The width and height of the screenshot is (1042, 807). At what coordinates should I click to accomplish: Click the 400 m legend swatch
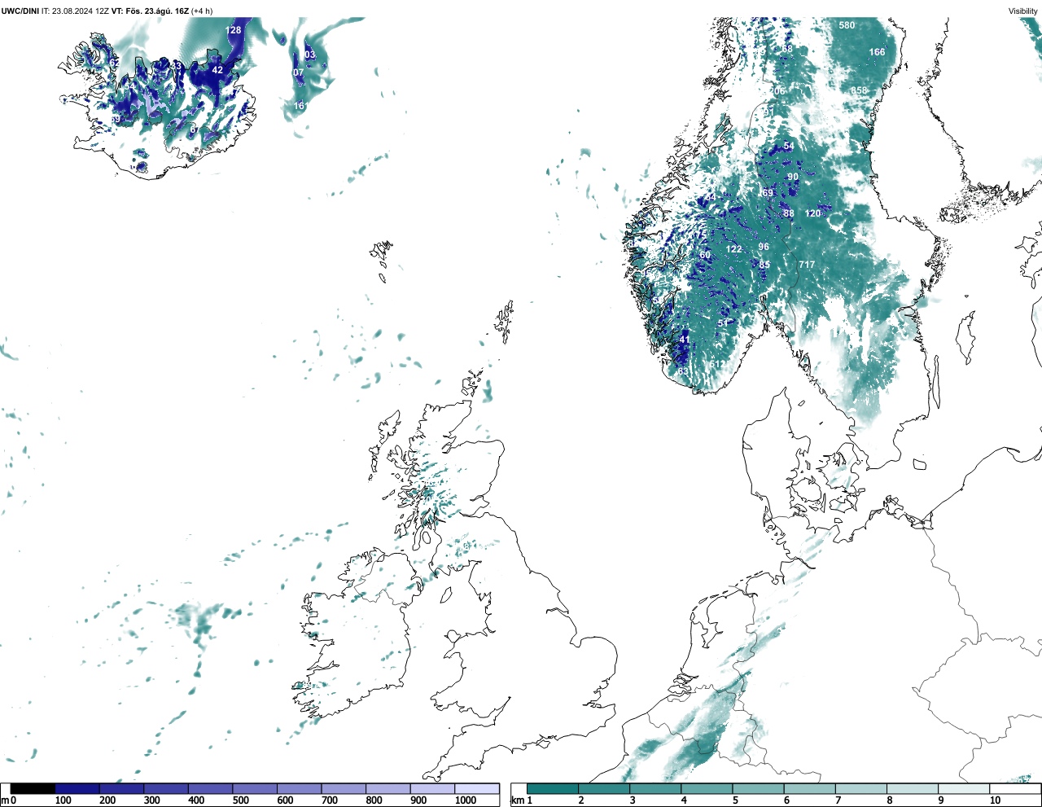click(x=211, y=788)
